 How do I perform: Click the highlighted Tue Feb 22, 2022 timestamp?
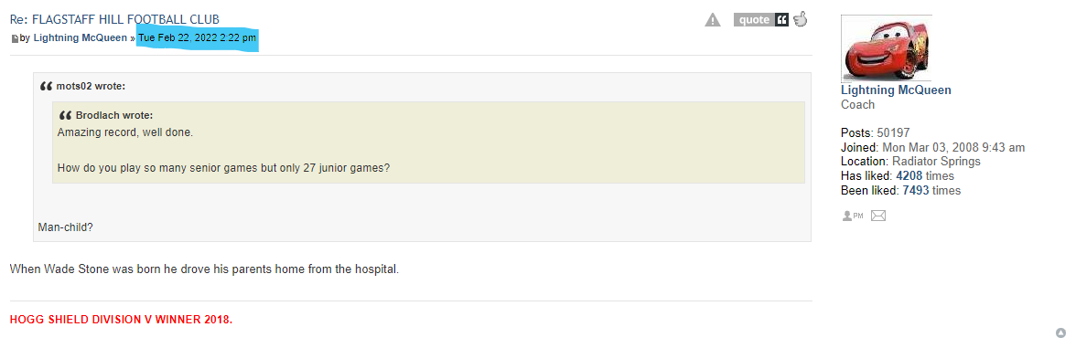pos(198,38)
